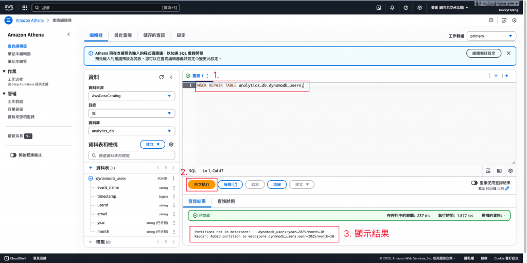Image resolution: width=527 pixels, height=263 pixels.
Task: Open options menu for Query 1 tab
Action: point(207,76)
